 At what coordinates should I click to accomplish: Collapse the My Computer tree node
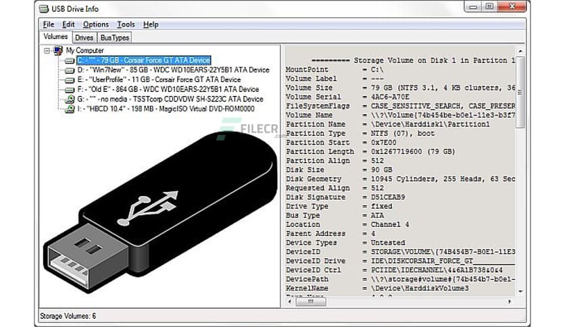pos(47,51)
